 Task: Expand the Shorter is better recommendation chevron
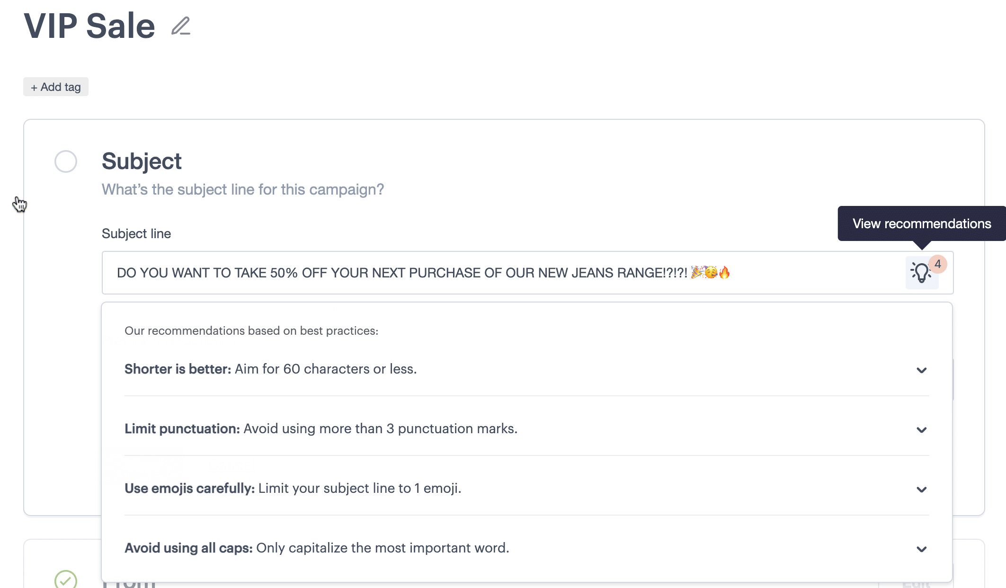point(921,370)
